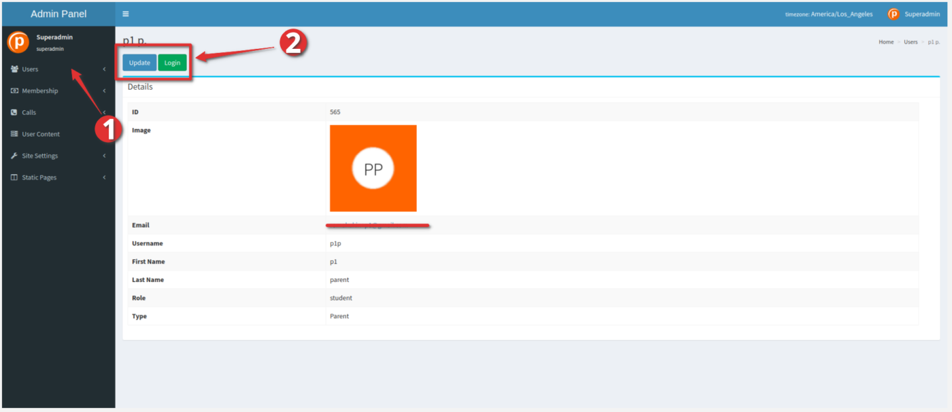
Task: Click the hamburger menu icon in top bar
Action: (x=126, y=13)
